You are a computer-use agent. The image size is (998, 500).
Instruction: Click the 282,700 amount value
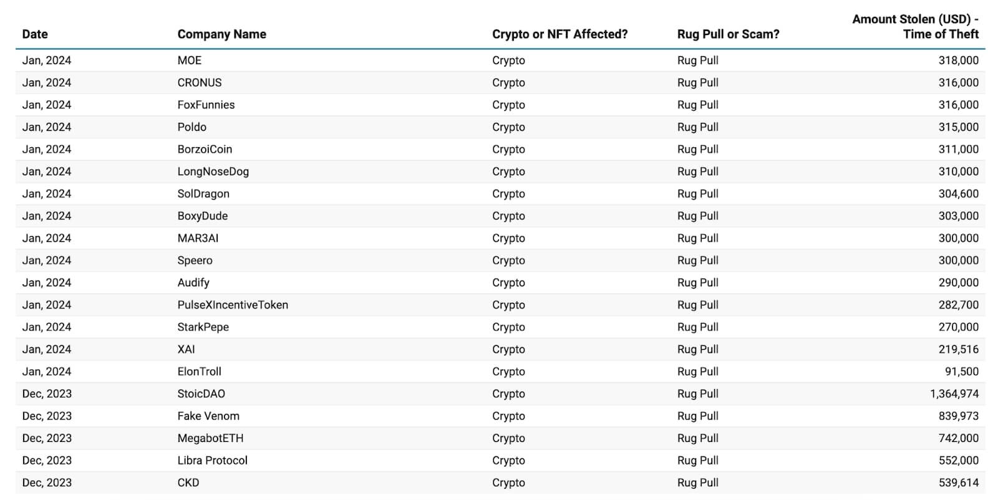coord(959,305)
